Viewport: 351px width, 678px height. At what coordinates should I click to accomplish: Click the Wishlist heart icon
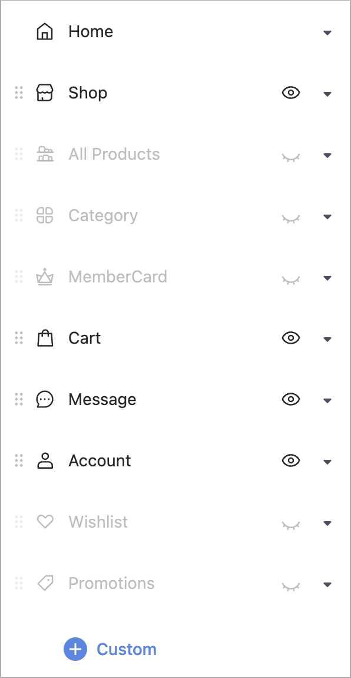click(x=45, y=522)
